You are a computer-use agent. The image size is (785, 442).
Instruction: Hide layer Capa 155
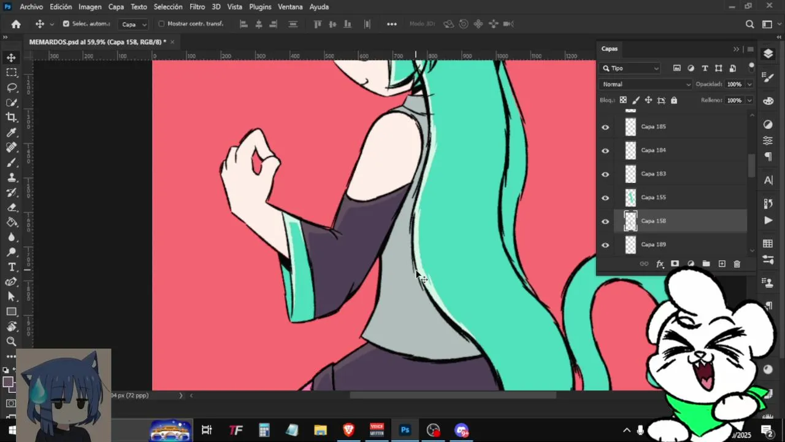click(x=605, y=198)
